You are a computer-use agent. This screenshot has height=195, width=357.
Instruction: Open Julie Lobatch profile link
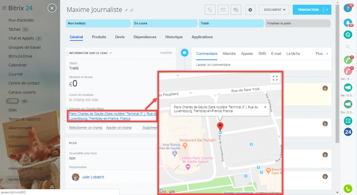pyautogui.click(x=93, y=177)
